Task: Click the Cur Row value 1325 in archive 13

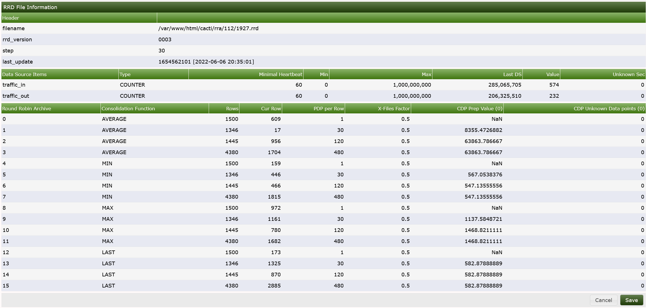Action: pos(274,264)
